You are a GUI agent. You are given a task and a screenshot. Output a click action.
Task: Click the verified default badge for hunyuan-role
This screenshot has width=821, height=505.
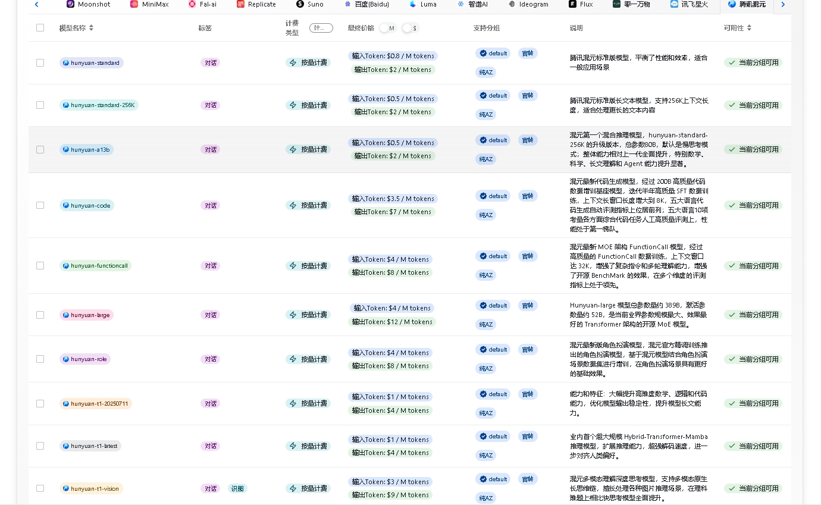coord(493,350)
